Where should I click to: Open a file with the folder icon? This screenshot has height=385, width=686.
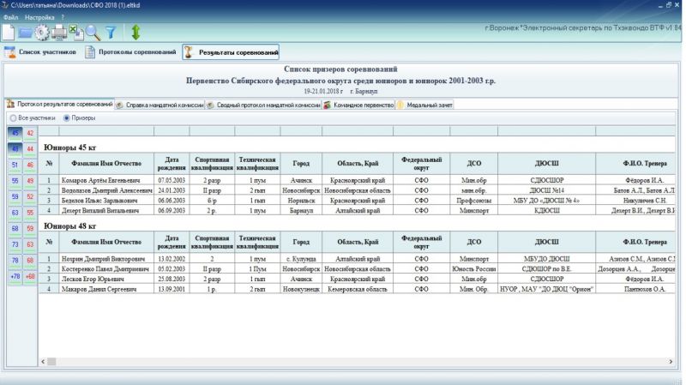(x=26, y=33)
